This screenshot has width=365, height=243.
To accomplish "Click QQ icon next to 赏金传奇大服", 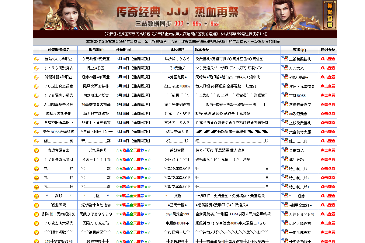I will (x=285, y=131).
